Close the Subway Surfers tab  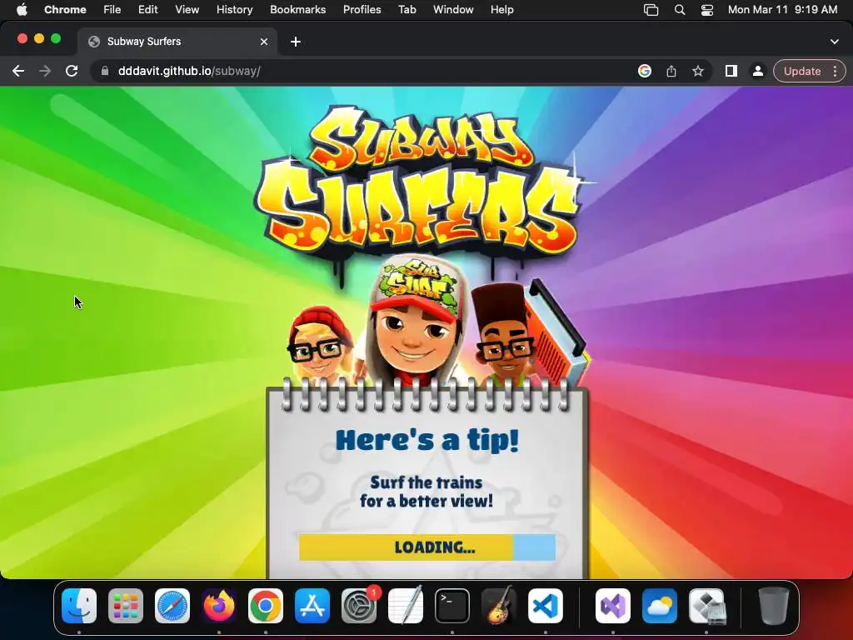tap(264, 42)
